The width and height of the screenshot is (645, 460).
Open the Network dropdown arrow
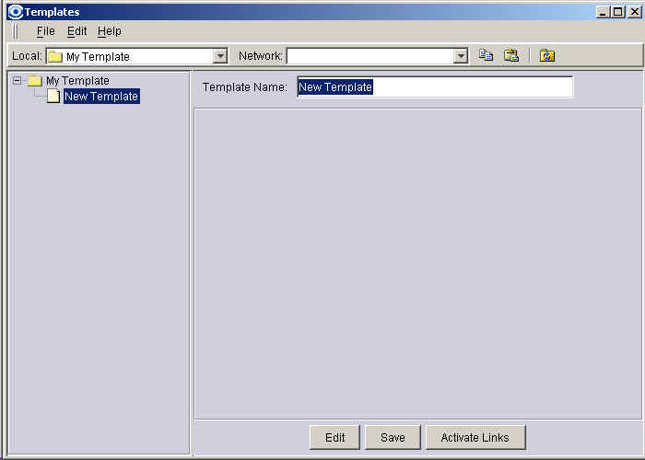pyautogui.click(x=461, y=56)
